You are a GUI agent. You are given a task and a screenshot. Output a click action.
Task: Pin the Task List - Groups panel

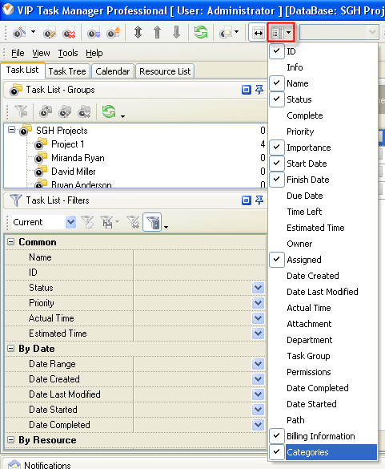pyautogui.click(x=259, y=90)
